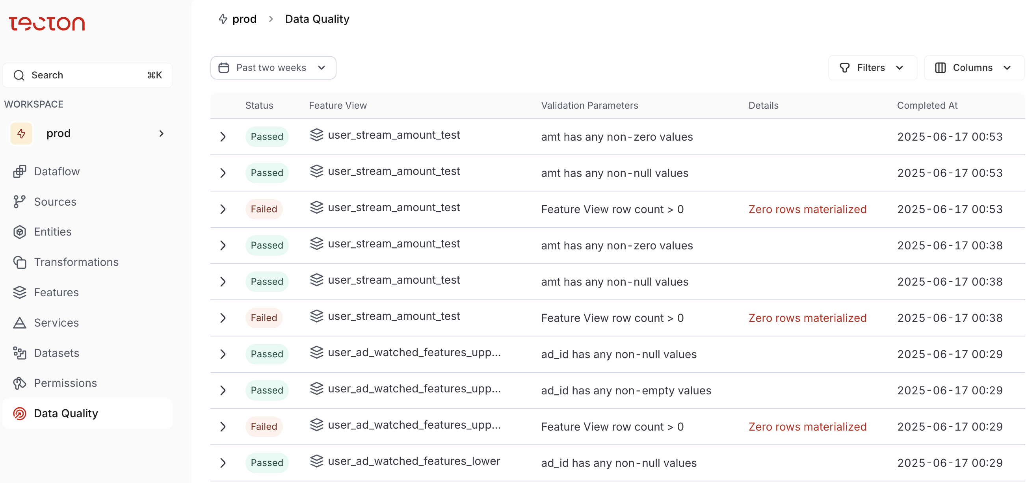Image resolution: width=1026 pixels, height=483 pixels.
Task: Click inside the Search field
Action: [x=80, y=75]
